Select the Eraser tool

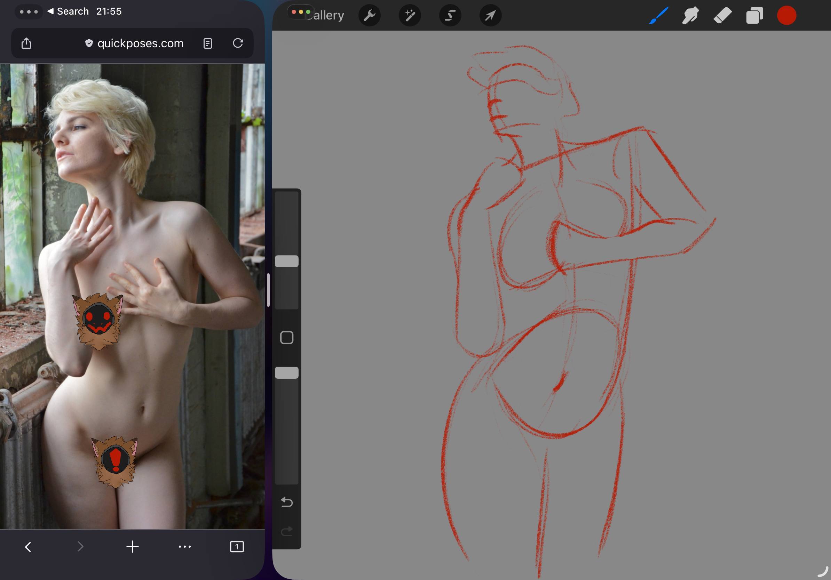(x=722, y=16)
